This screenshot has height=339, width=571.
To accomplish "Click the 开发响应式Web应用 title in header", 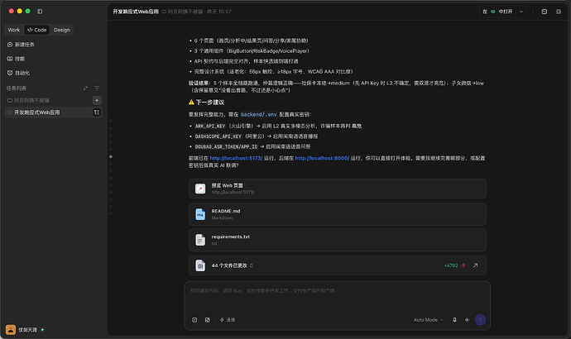I will click(136, 12).
